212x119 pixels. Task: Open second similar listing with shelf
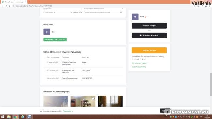click(83, 101)
